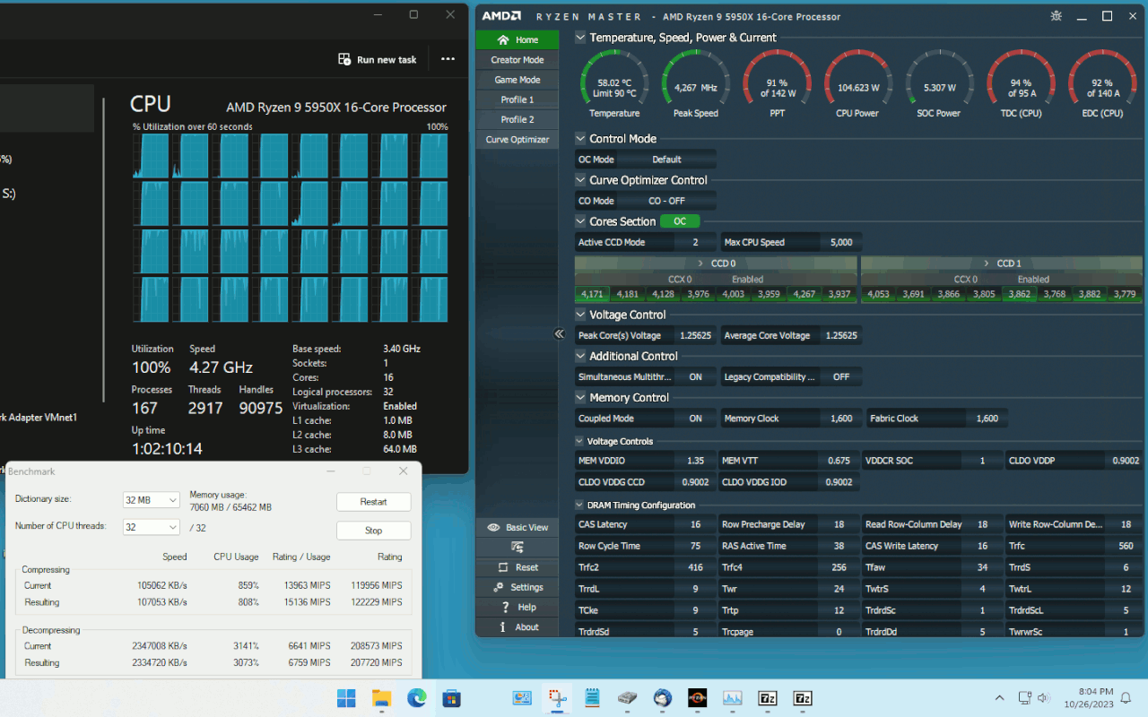
Task: Click Stop in the Benchmark window
Action: click(x=373, y=531)
